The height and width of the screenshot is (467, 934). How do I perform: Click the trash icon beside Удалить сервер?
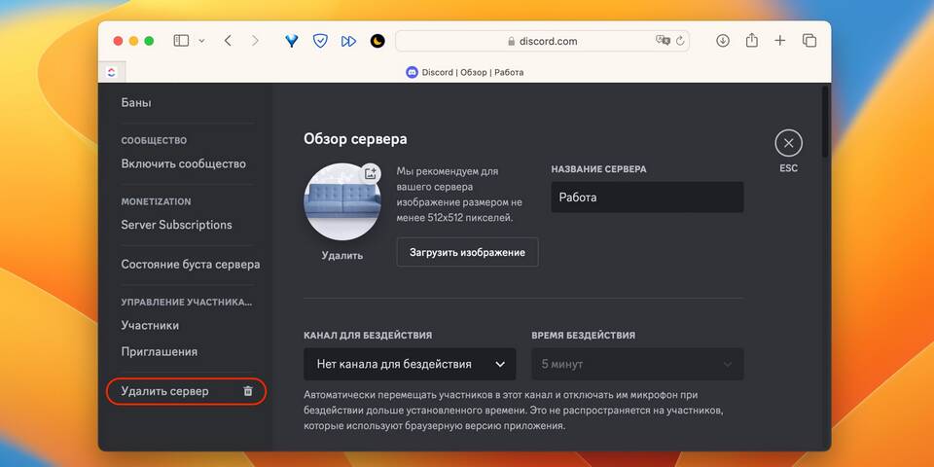(248, 391)
